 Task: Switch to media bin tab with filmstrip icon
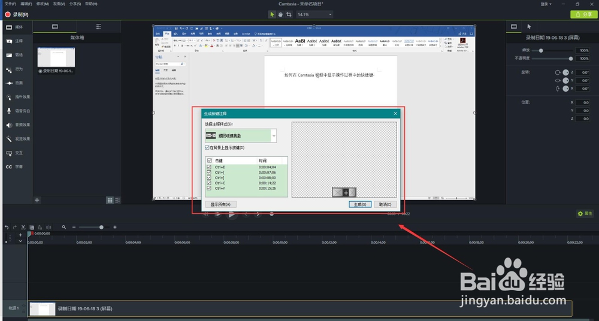pos(55,26)
